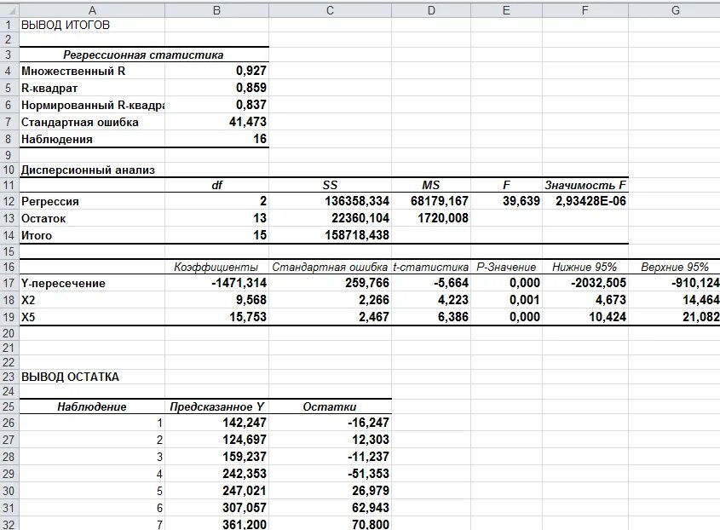Screen dimensions: 720x530
Task: Select coefficient -1471,314 cell
Action: point(216,283)
